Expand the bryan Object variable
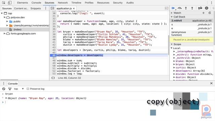The image size is (215, 121). 174,64
